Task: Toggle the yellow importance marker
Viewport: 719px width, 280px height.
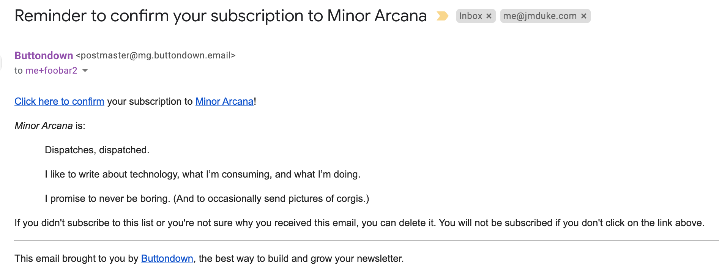Action: [x=442, y=16]
